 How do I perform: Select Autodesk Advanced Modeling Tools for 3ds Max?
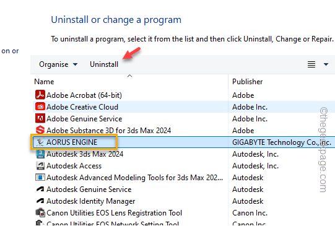click(x=134, y=178)
